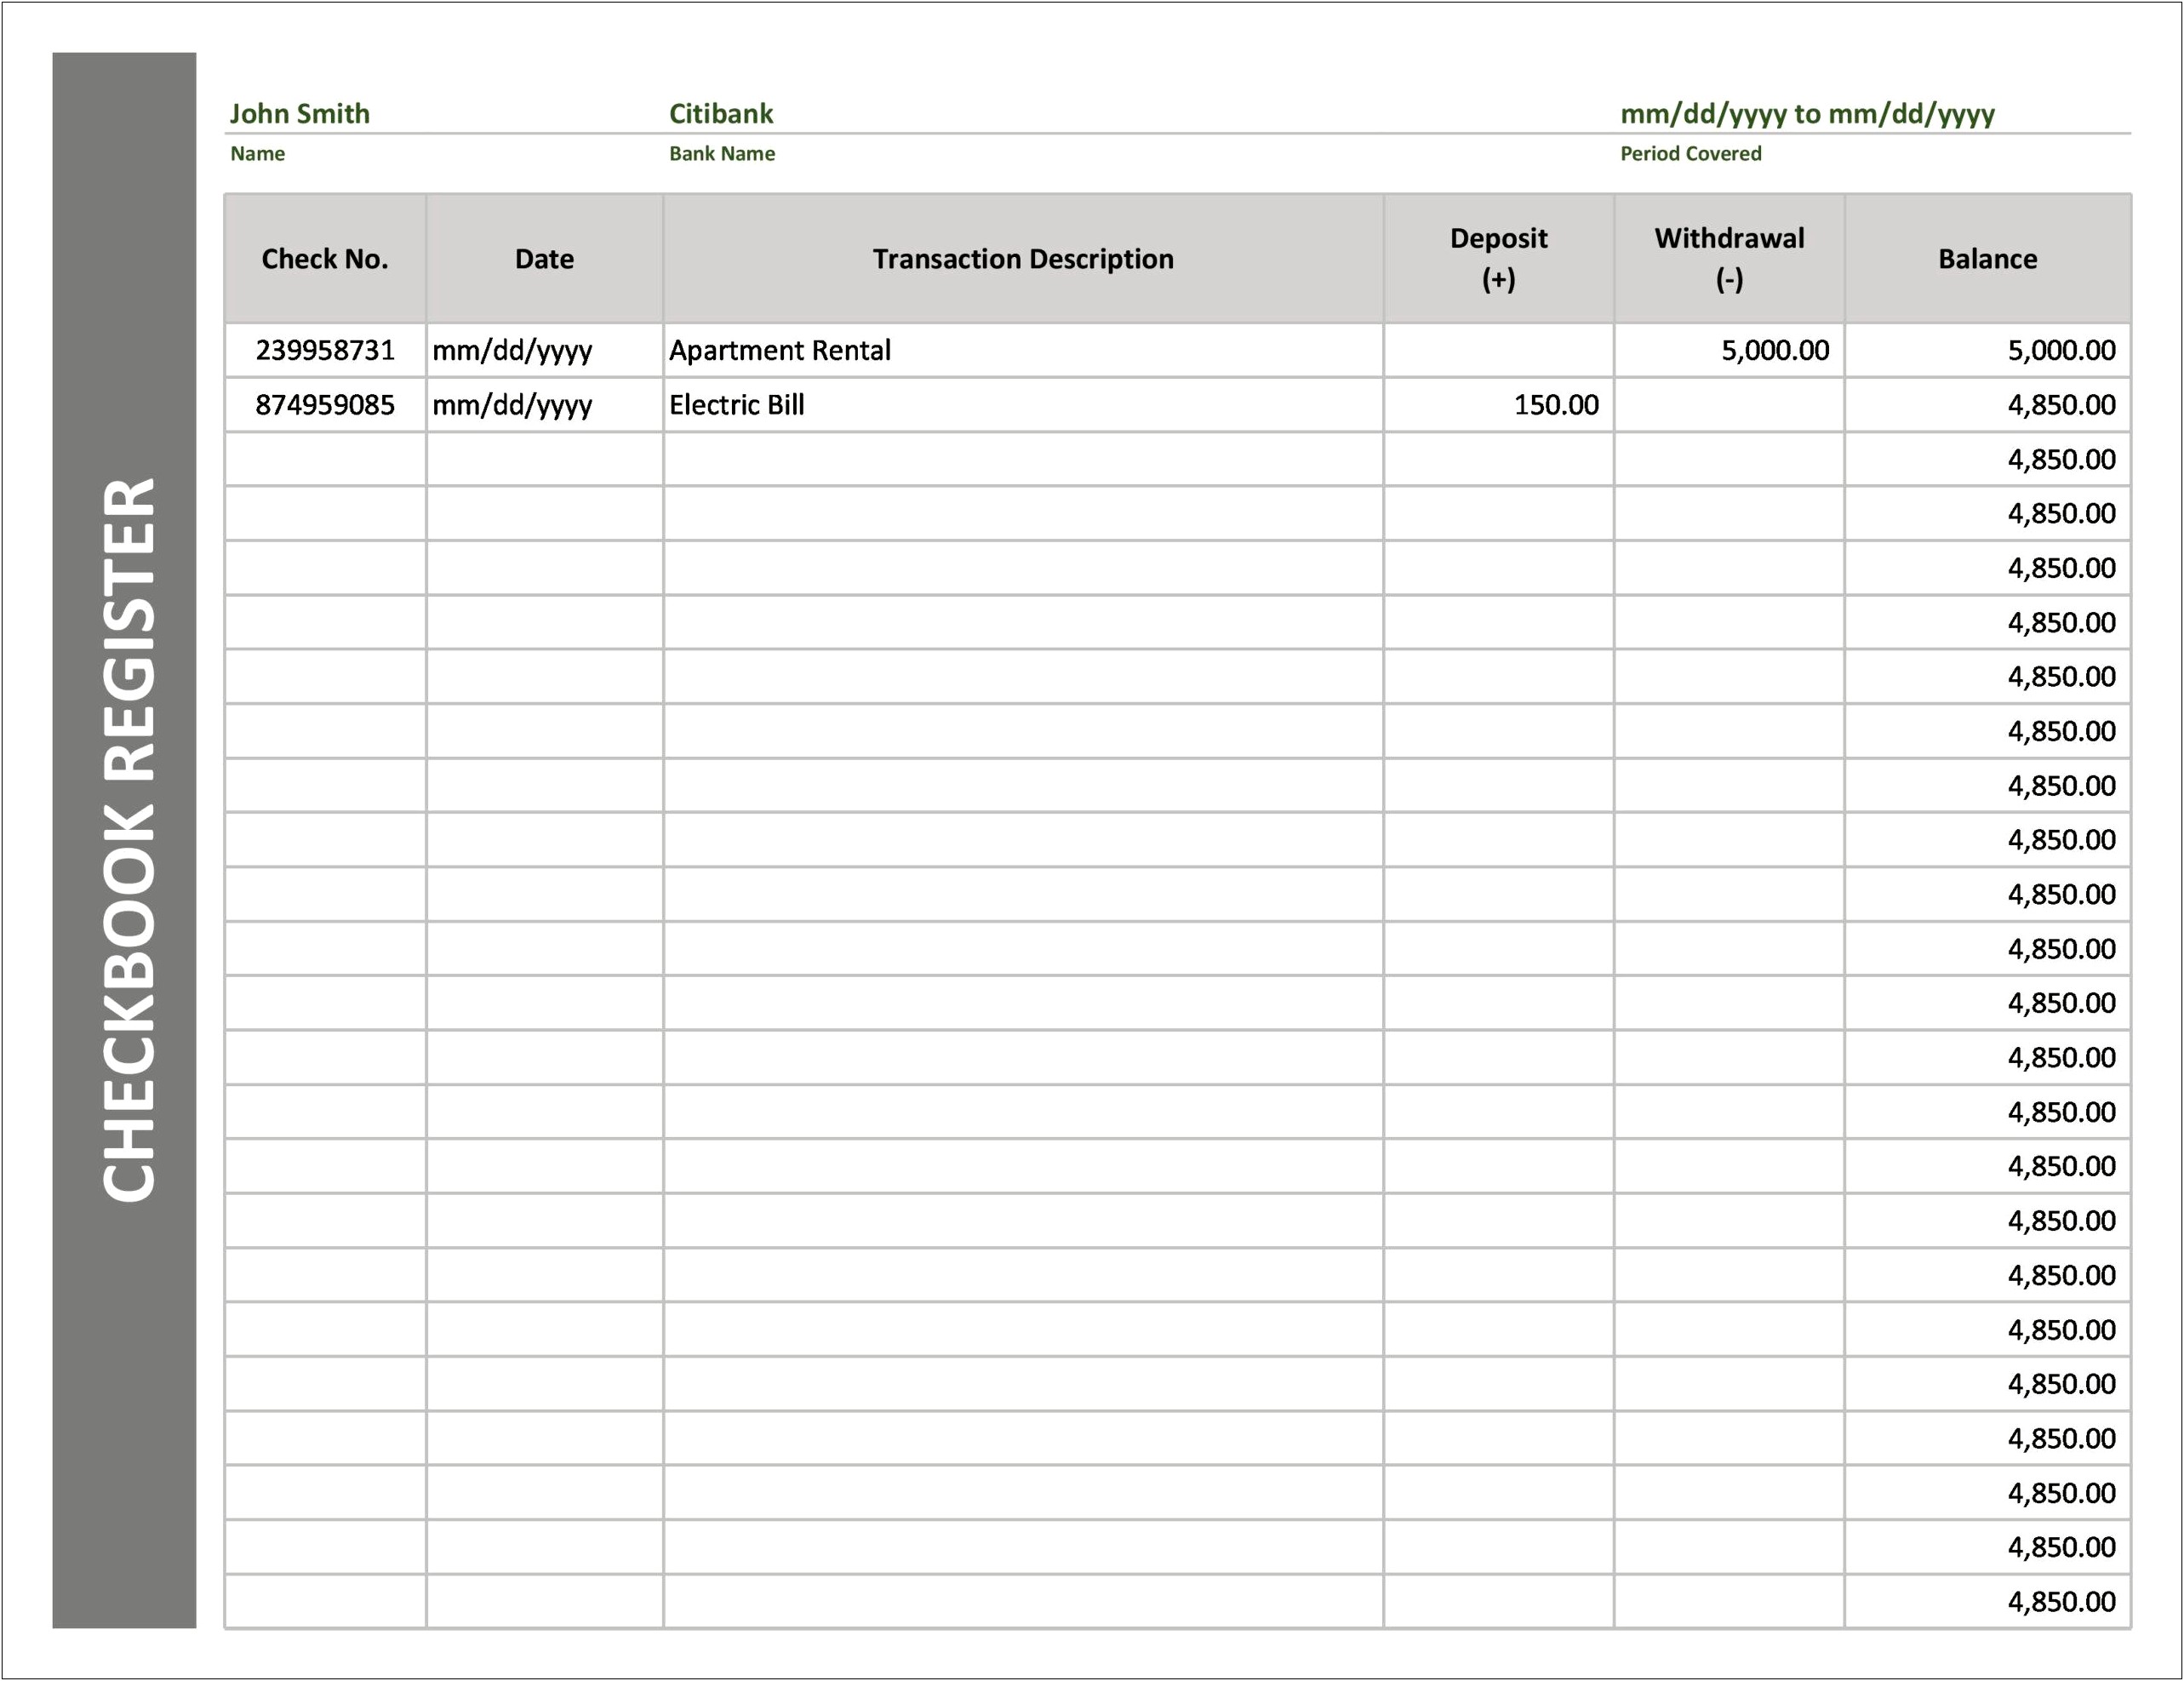Select the empty withdrawal cell in Electric Bill row
Viewport: 2184px width, 1681px height.
tap(1729, 405)
